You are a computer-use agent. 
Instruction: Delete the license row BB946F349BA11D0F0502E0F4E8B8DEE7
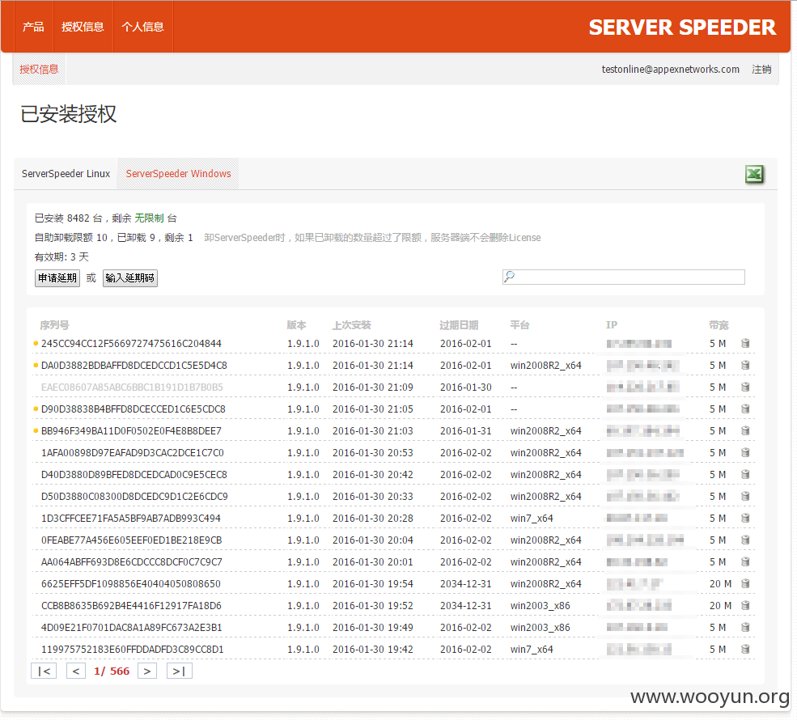(x=745, y=431)
